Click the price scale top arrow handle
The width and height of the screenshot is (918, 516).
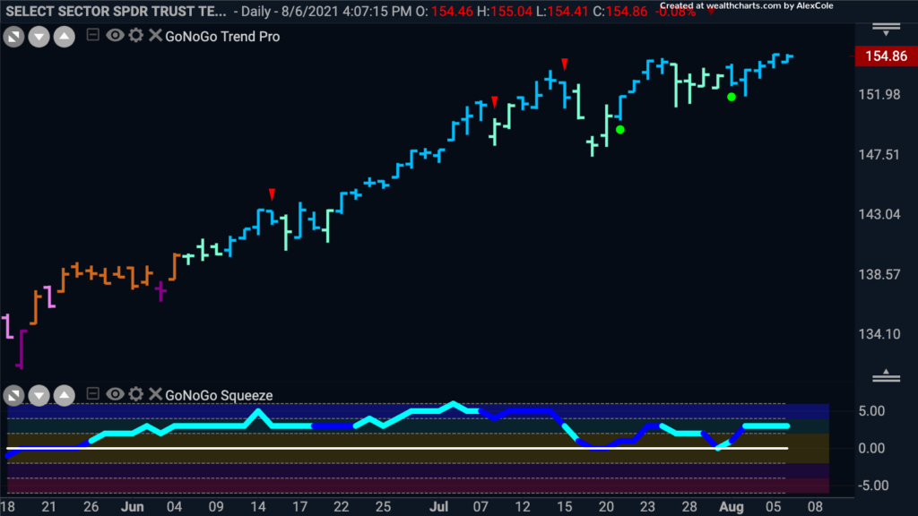886,30
